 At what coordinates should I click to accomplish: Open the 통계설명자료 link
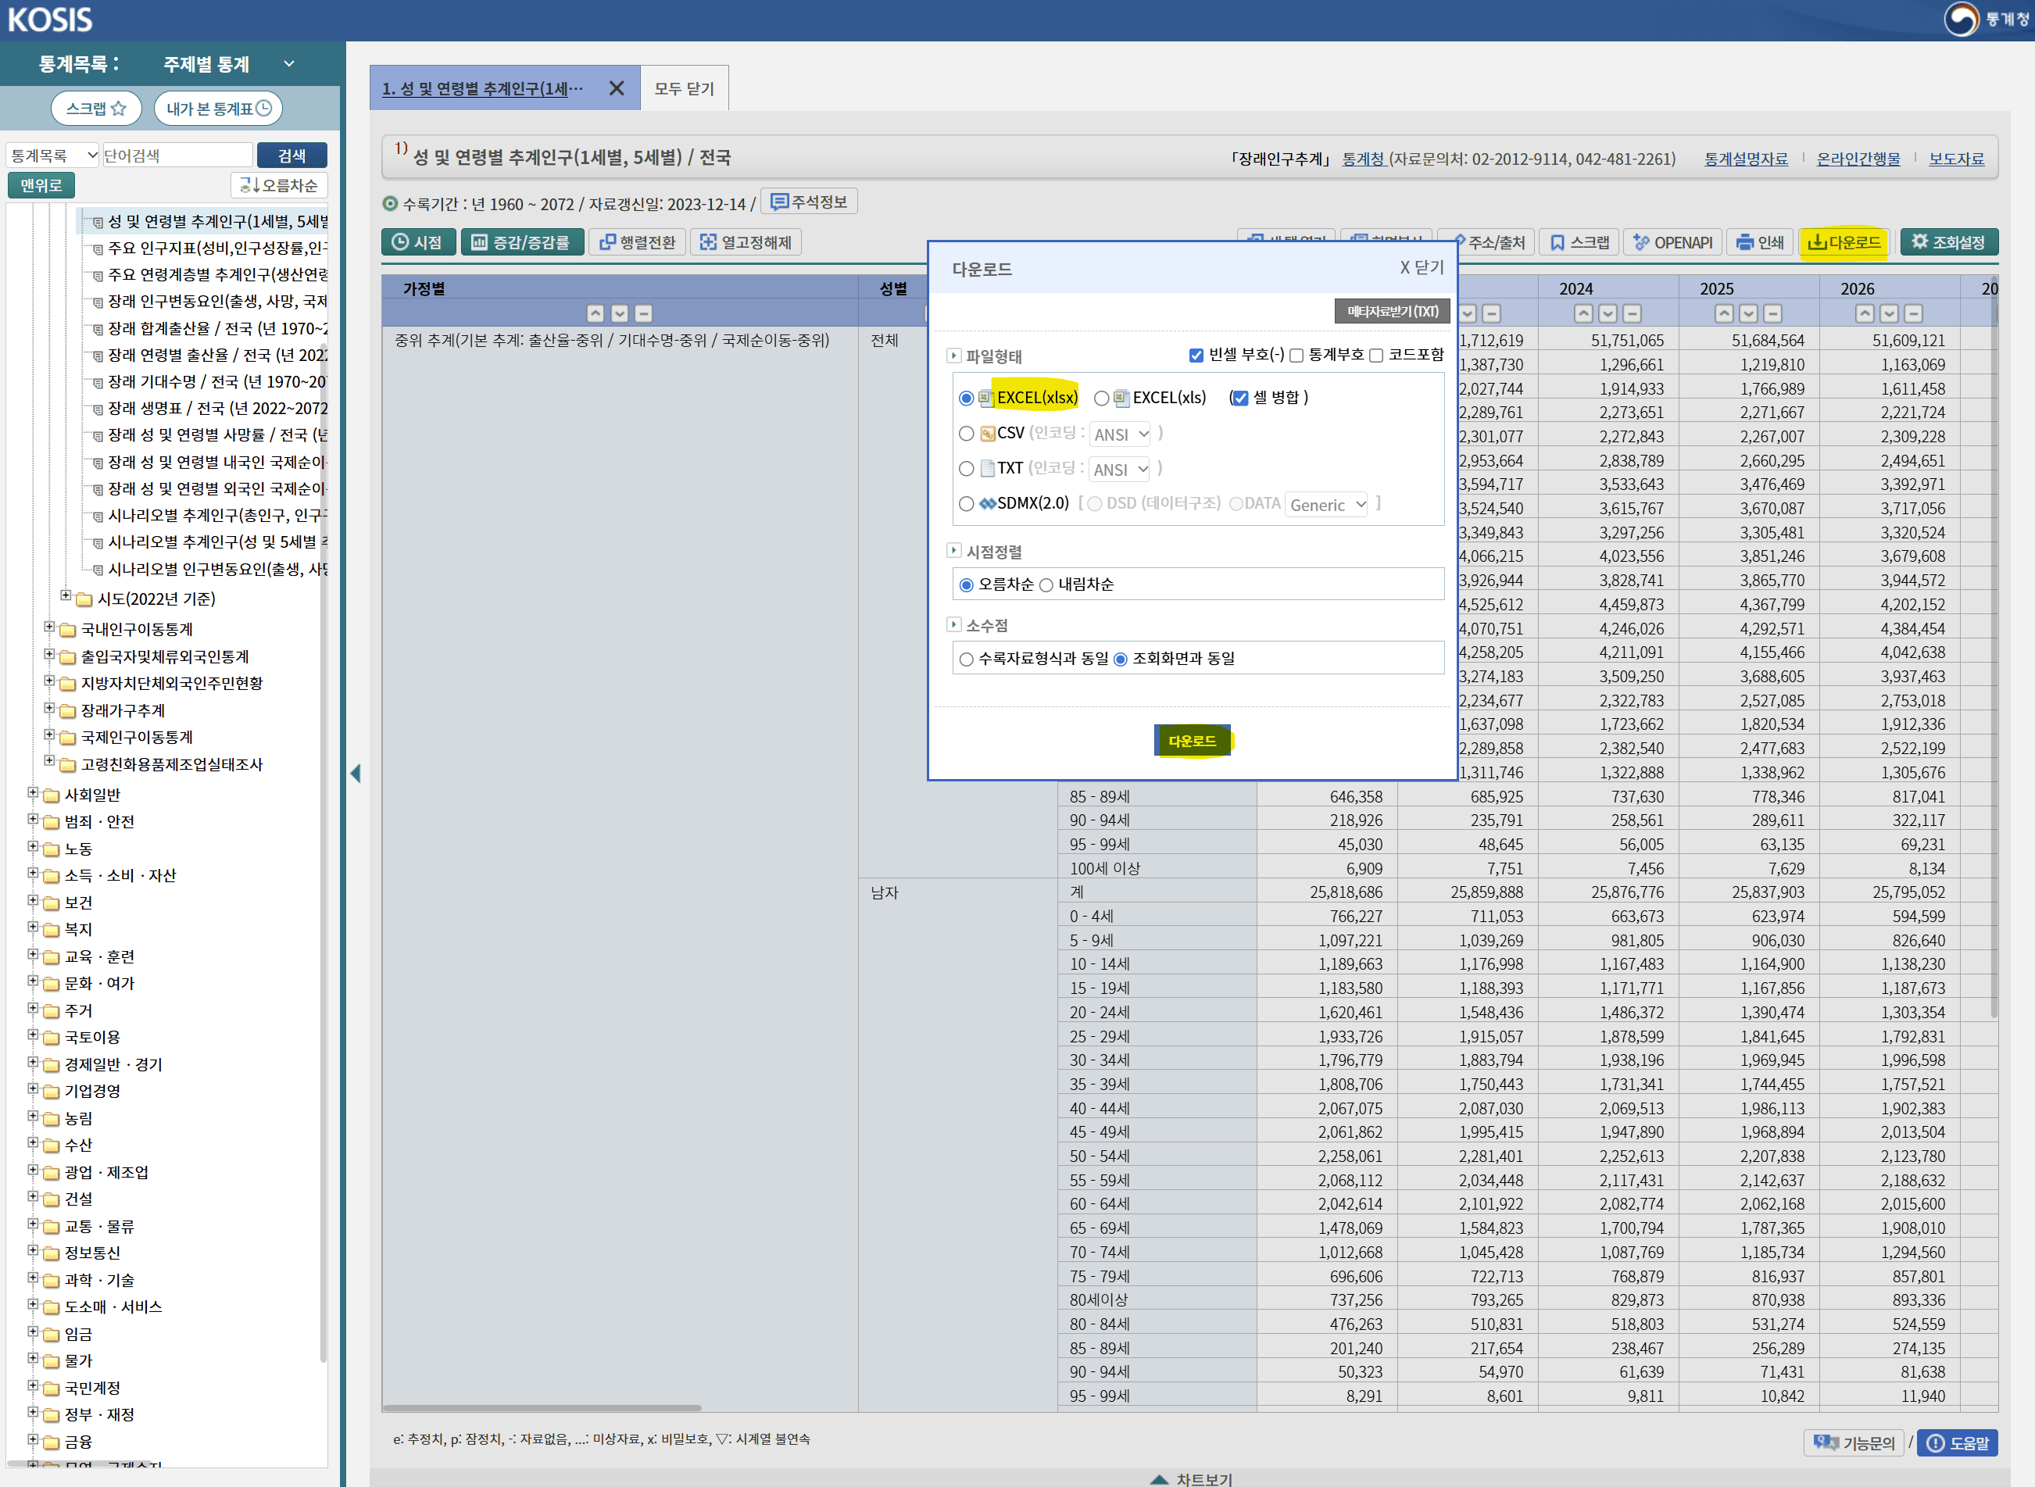click(x=1745, y=159)
